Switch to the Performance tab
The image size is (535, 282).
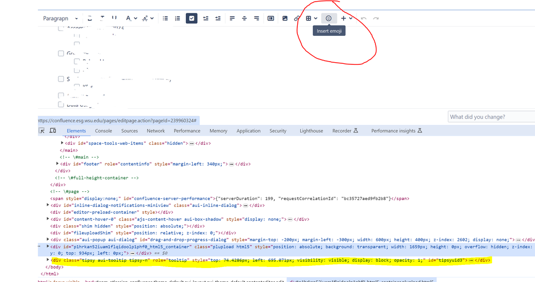187,131
